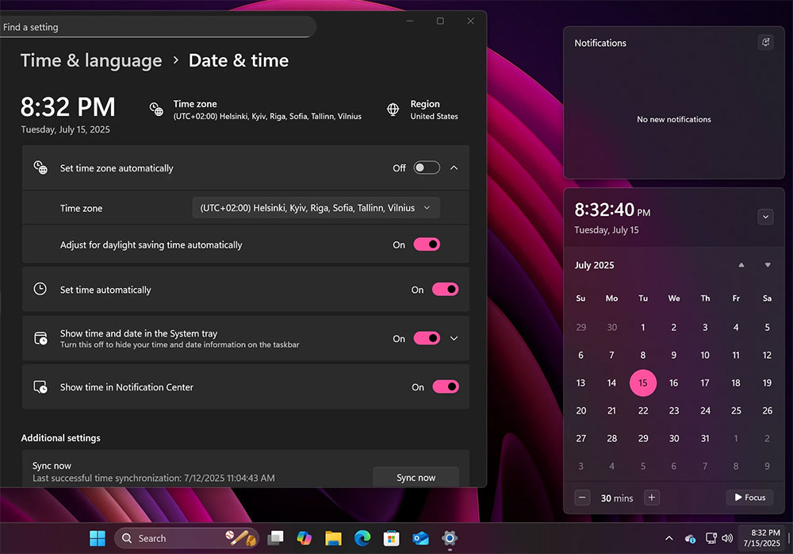Click the Show time in Notification Center icon

pyautogui.click(x=40, y=387)
